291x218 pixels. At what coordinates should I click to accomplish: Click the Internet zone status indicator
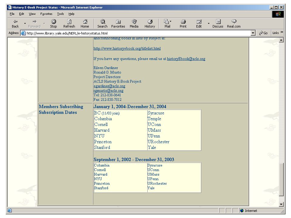pyautogui.click(x=249, y=211)
